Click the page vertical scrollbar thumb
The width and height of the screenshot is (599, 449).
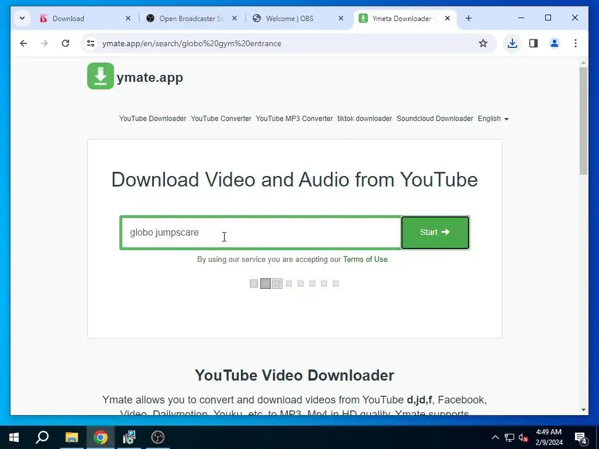pos(583,120)
